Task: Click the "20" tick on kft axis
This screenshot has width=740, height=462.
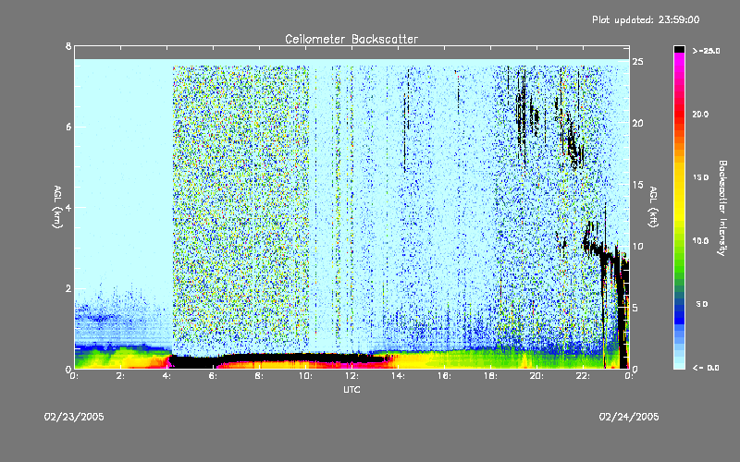Action: [x=637, y=123]
